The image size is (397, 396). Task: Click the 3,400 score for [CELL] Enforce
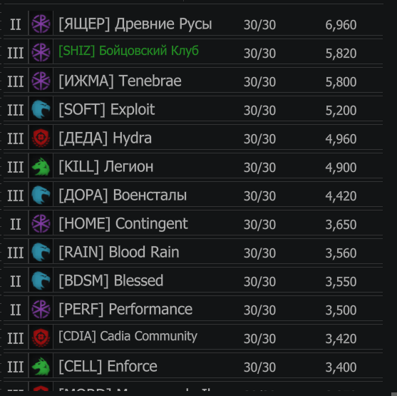341,367
